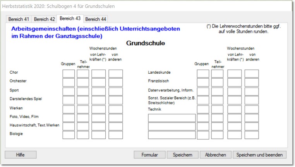Click Speichern und beenden

tap(259, 155)
